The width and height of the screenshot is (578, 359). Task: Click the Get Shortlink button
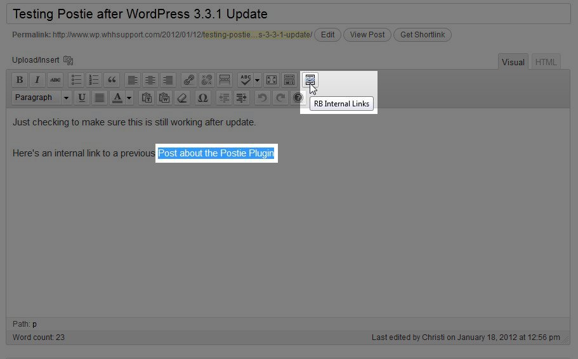pyautogui.click(x=423, y=35)
